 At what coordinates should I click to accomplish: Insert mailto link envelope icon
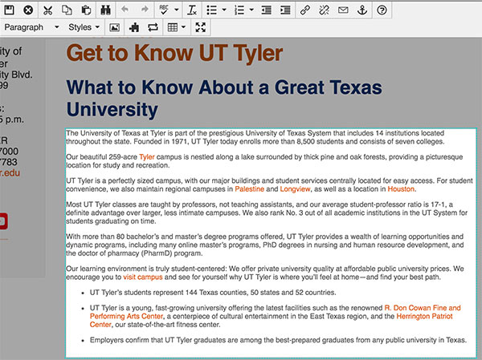tap(343, 10)
